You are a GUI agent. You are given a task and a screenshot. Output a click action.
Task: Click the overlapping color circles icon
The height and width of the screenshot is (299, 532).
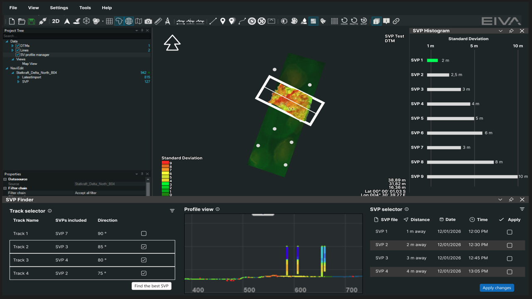tap(96, 21)
